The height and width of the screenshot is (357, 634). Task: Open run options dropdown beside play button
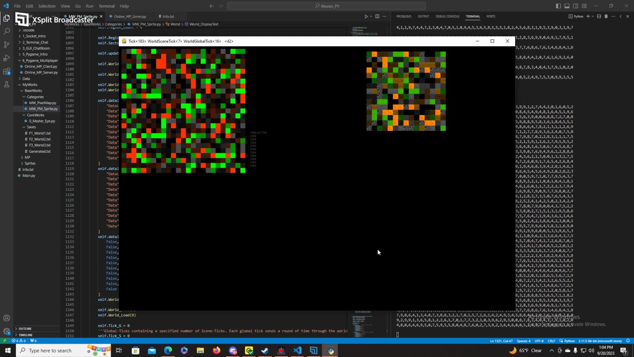(371, 16)
